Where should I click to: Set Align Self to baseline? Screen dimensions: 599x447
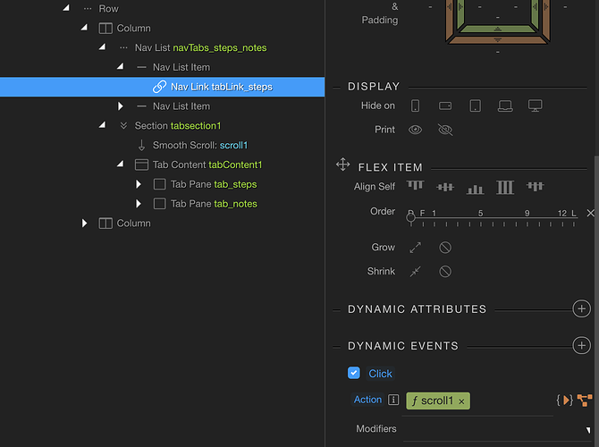tap(536, 186)
